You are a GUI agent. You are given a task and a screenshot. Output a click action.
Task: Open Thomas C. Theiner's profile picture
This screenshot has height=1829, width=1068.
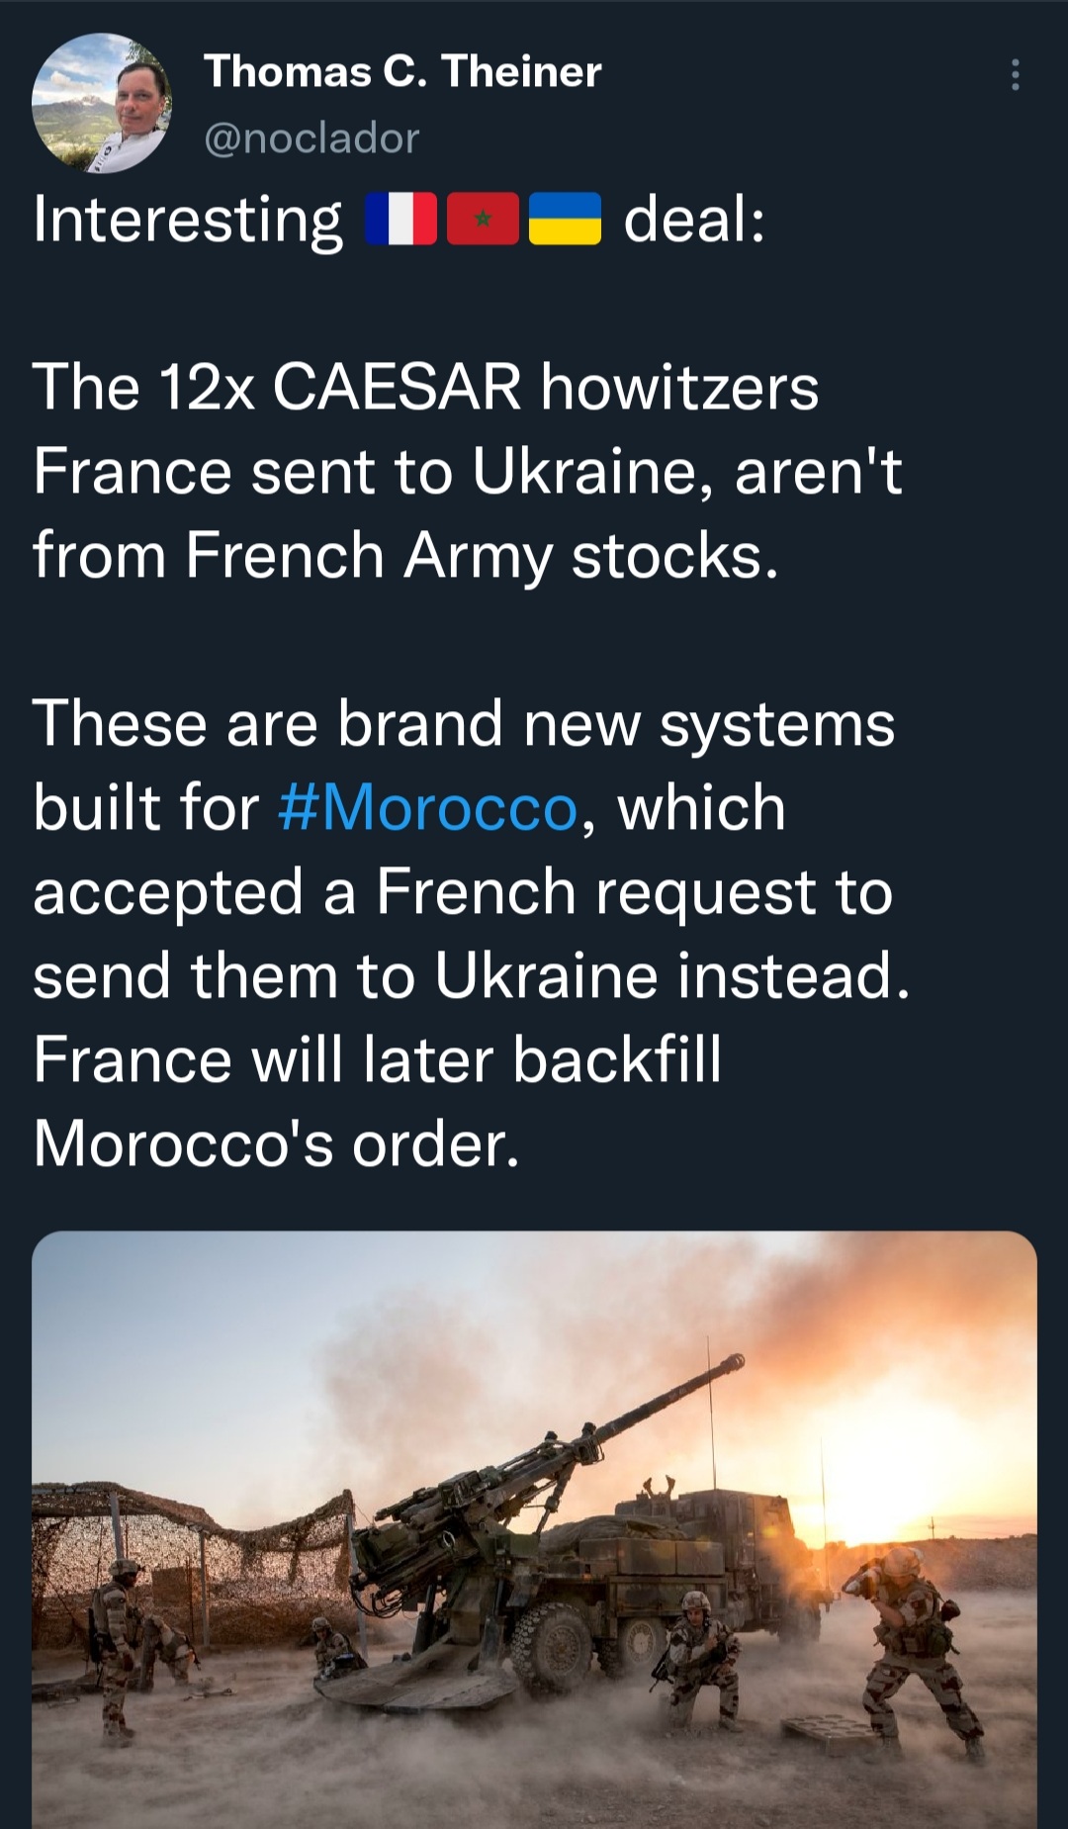101,104
